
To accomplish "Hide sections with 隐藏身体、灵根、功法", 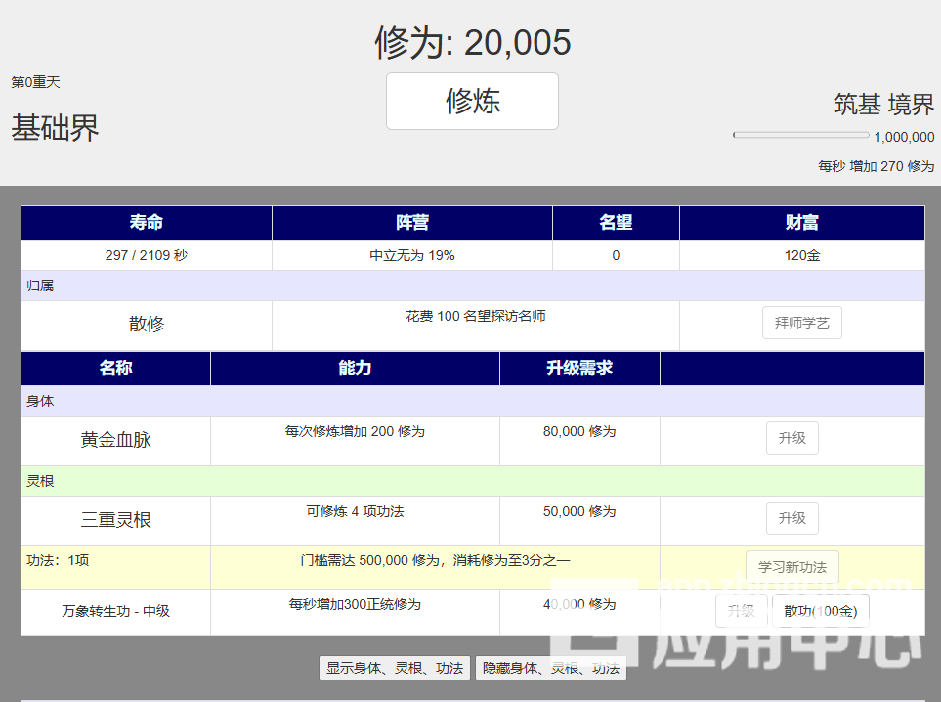I will 550,668.
